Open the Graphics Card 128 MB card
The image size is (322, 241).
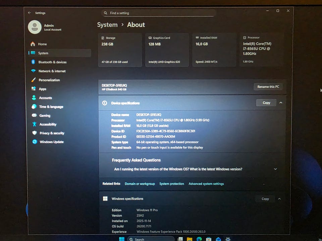pyautogui.click(x=167, y=50)
